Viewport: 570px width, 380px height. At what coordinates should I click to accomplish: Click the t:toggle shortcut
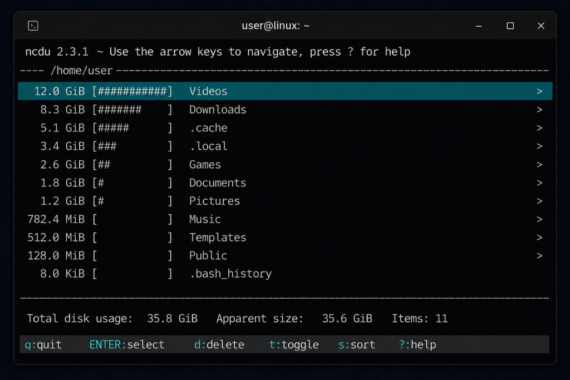click(294, 344)
